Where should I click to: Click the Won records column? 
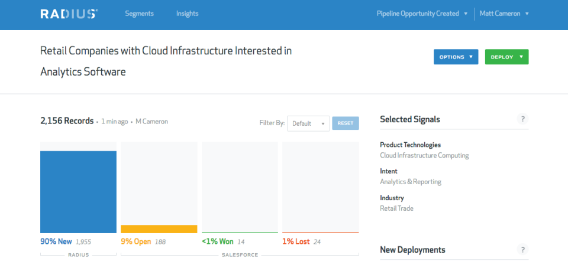click(240, 188)
